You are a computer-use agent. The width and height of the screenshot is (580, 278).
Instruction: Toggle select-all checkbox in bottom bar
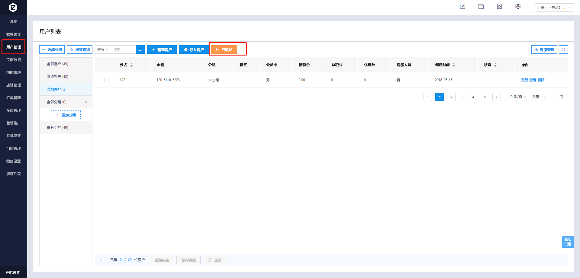pos(103,260)
